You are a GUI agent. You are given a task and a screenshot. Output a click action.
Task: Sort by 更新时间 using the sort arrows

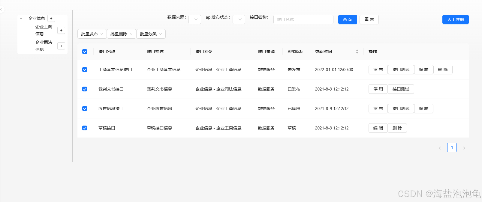tap(357, 52)
